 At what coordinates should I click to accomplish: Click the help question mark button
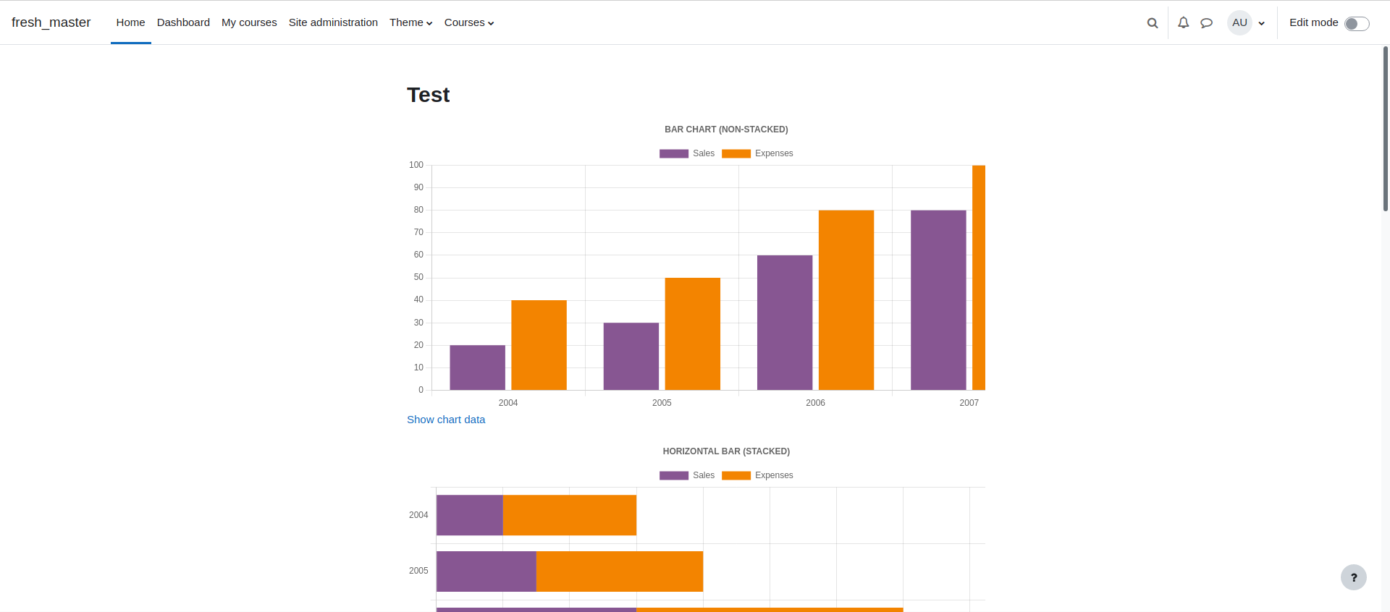pyautogui.click(x=1354, y=577)
